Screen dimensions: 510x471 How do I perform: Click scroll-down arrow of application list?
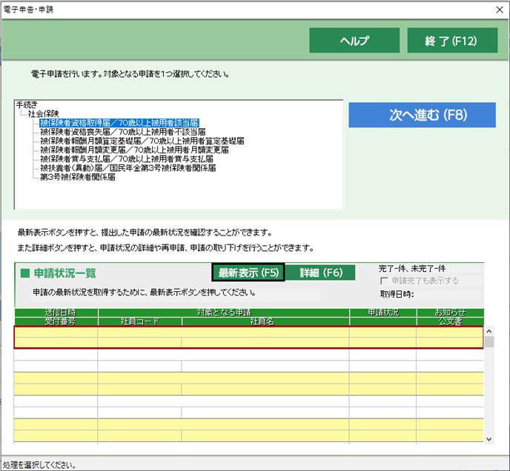[489, 439]
